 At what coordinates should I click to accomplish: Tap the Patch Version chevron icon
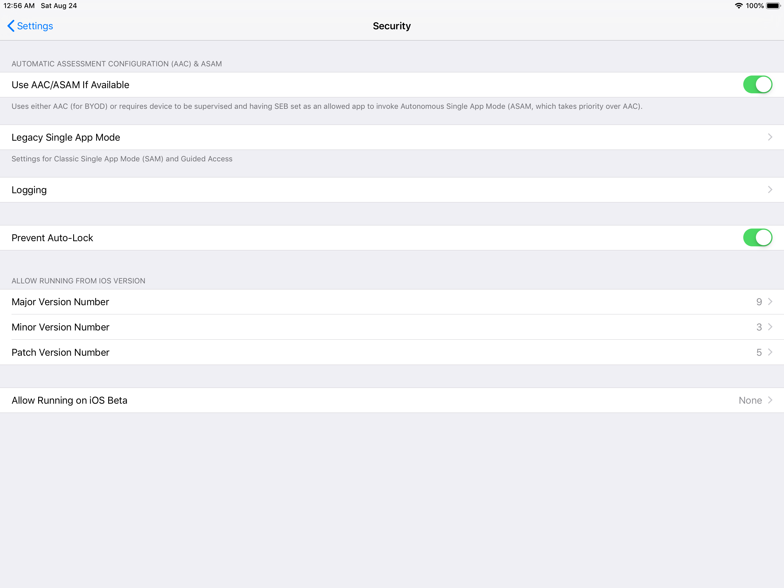[x=770, y=352]
